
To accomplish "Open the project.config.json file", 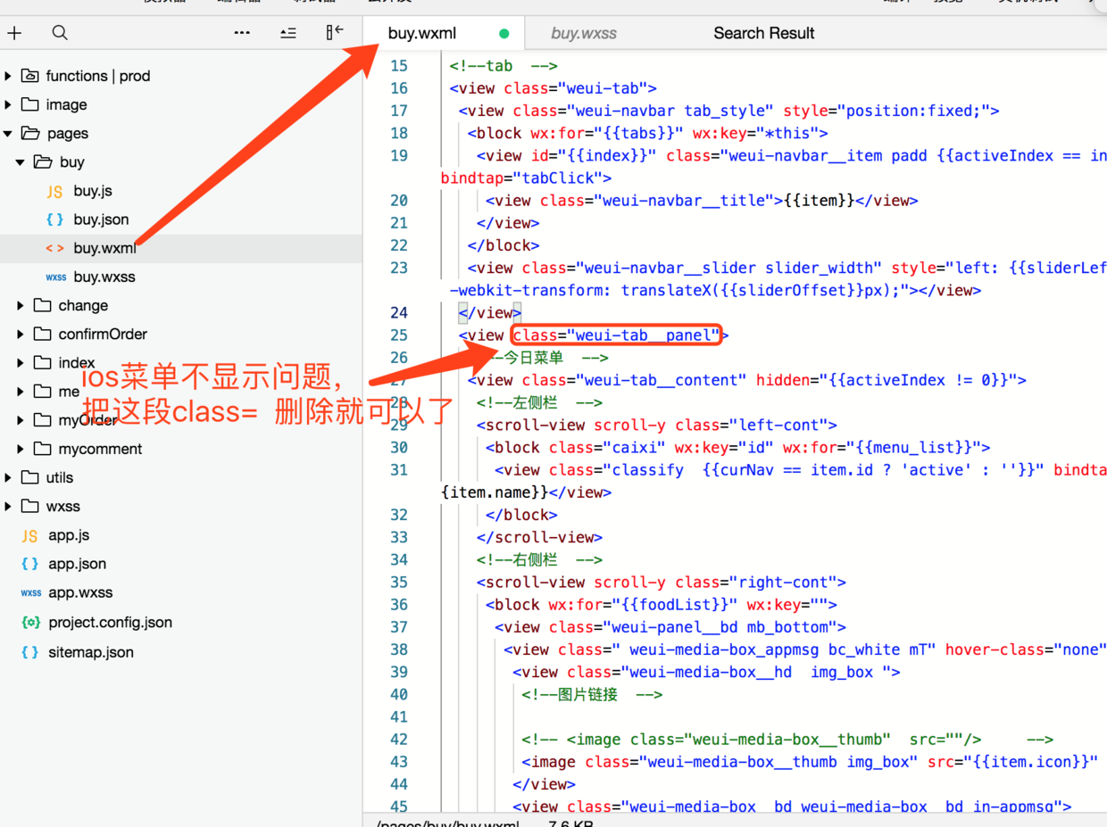I will 110,622.
